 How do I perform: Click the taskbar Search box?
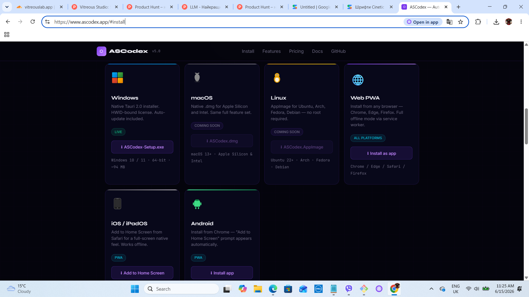(x=181, y=289)
